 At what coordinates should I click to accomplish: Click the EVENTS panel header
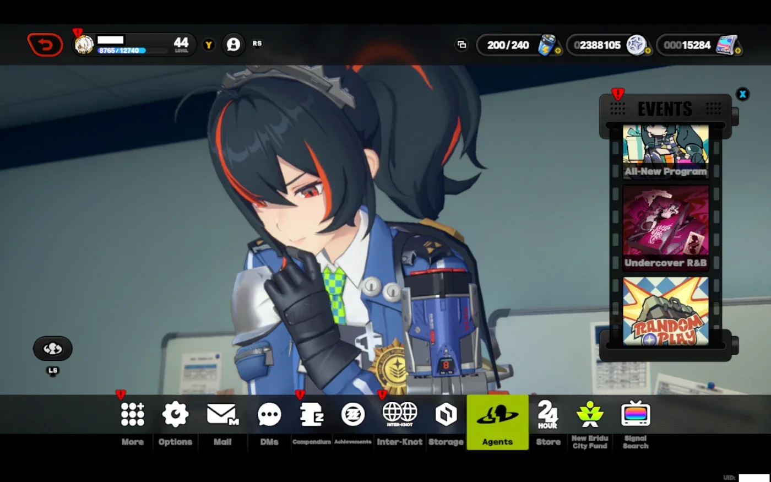665,109
